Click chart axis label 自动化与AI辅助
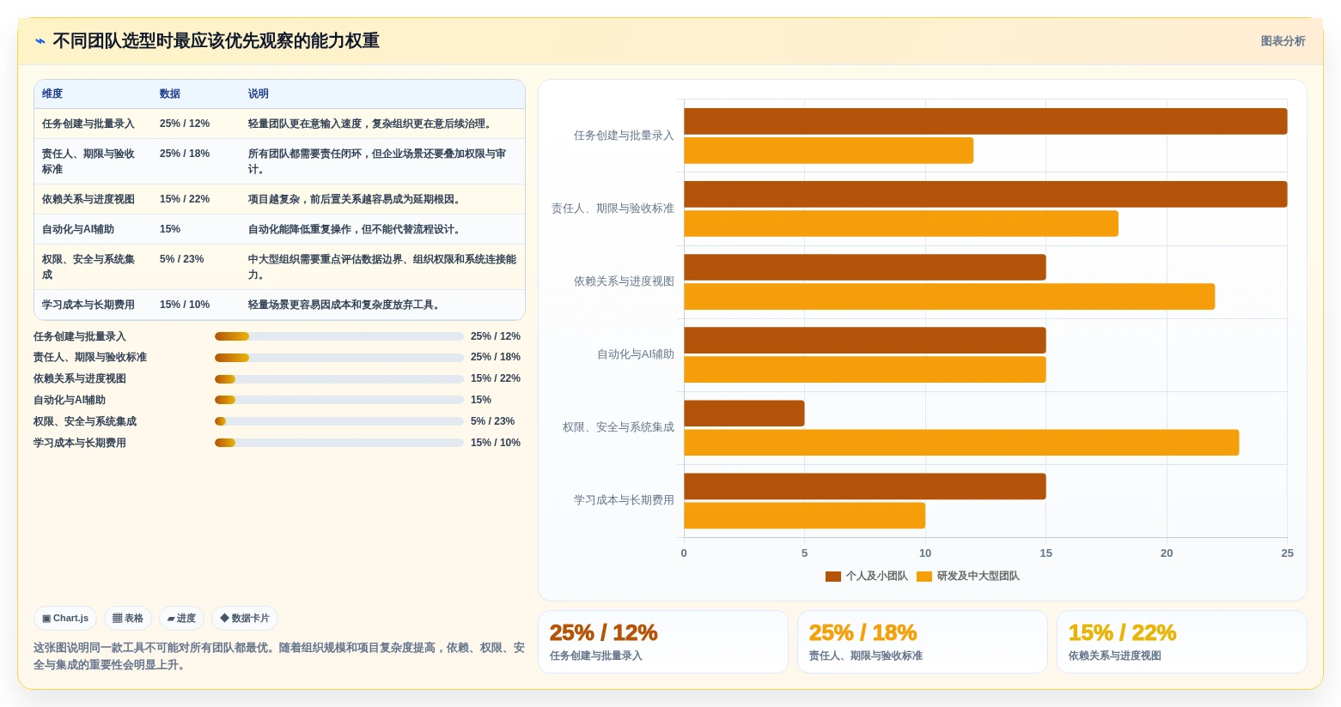1341x707 pixels. pos(636,354)
